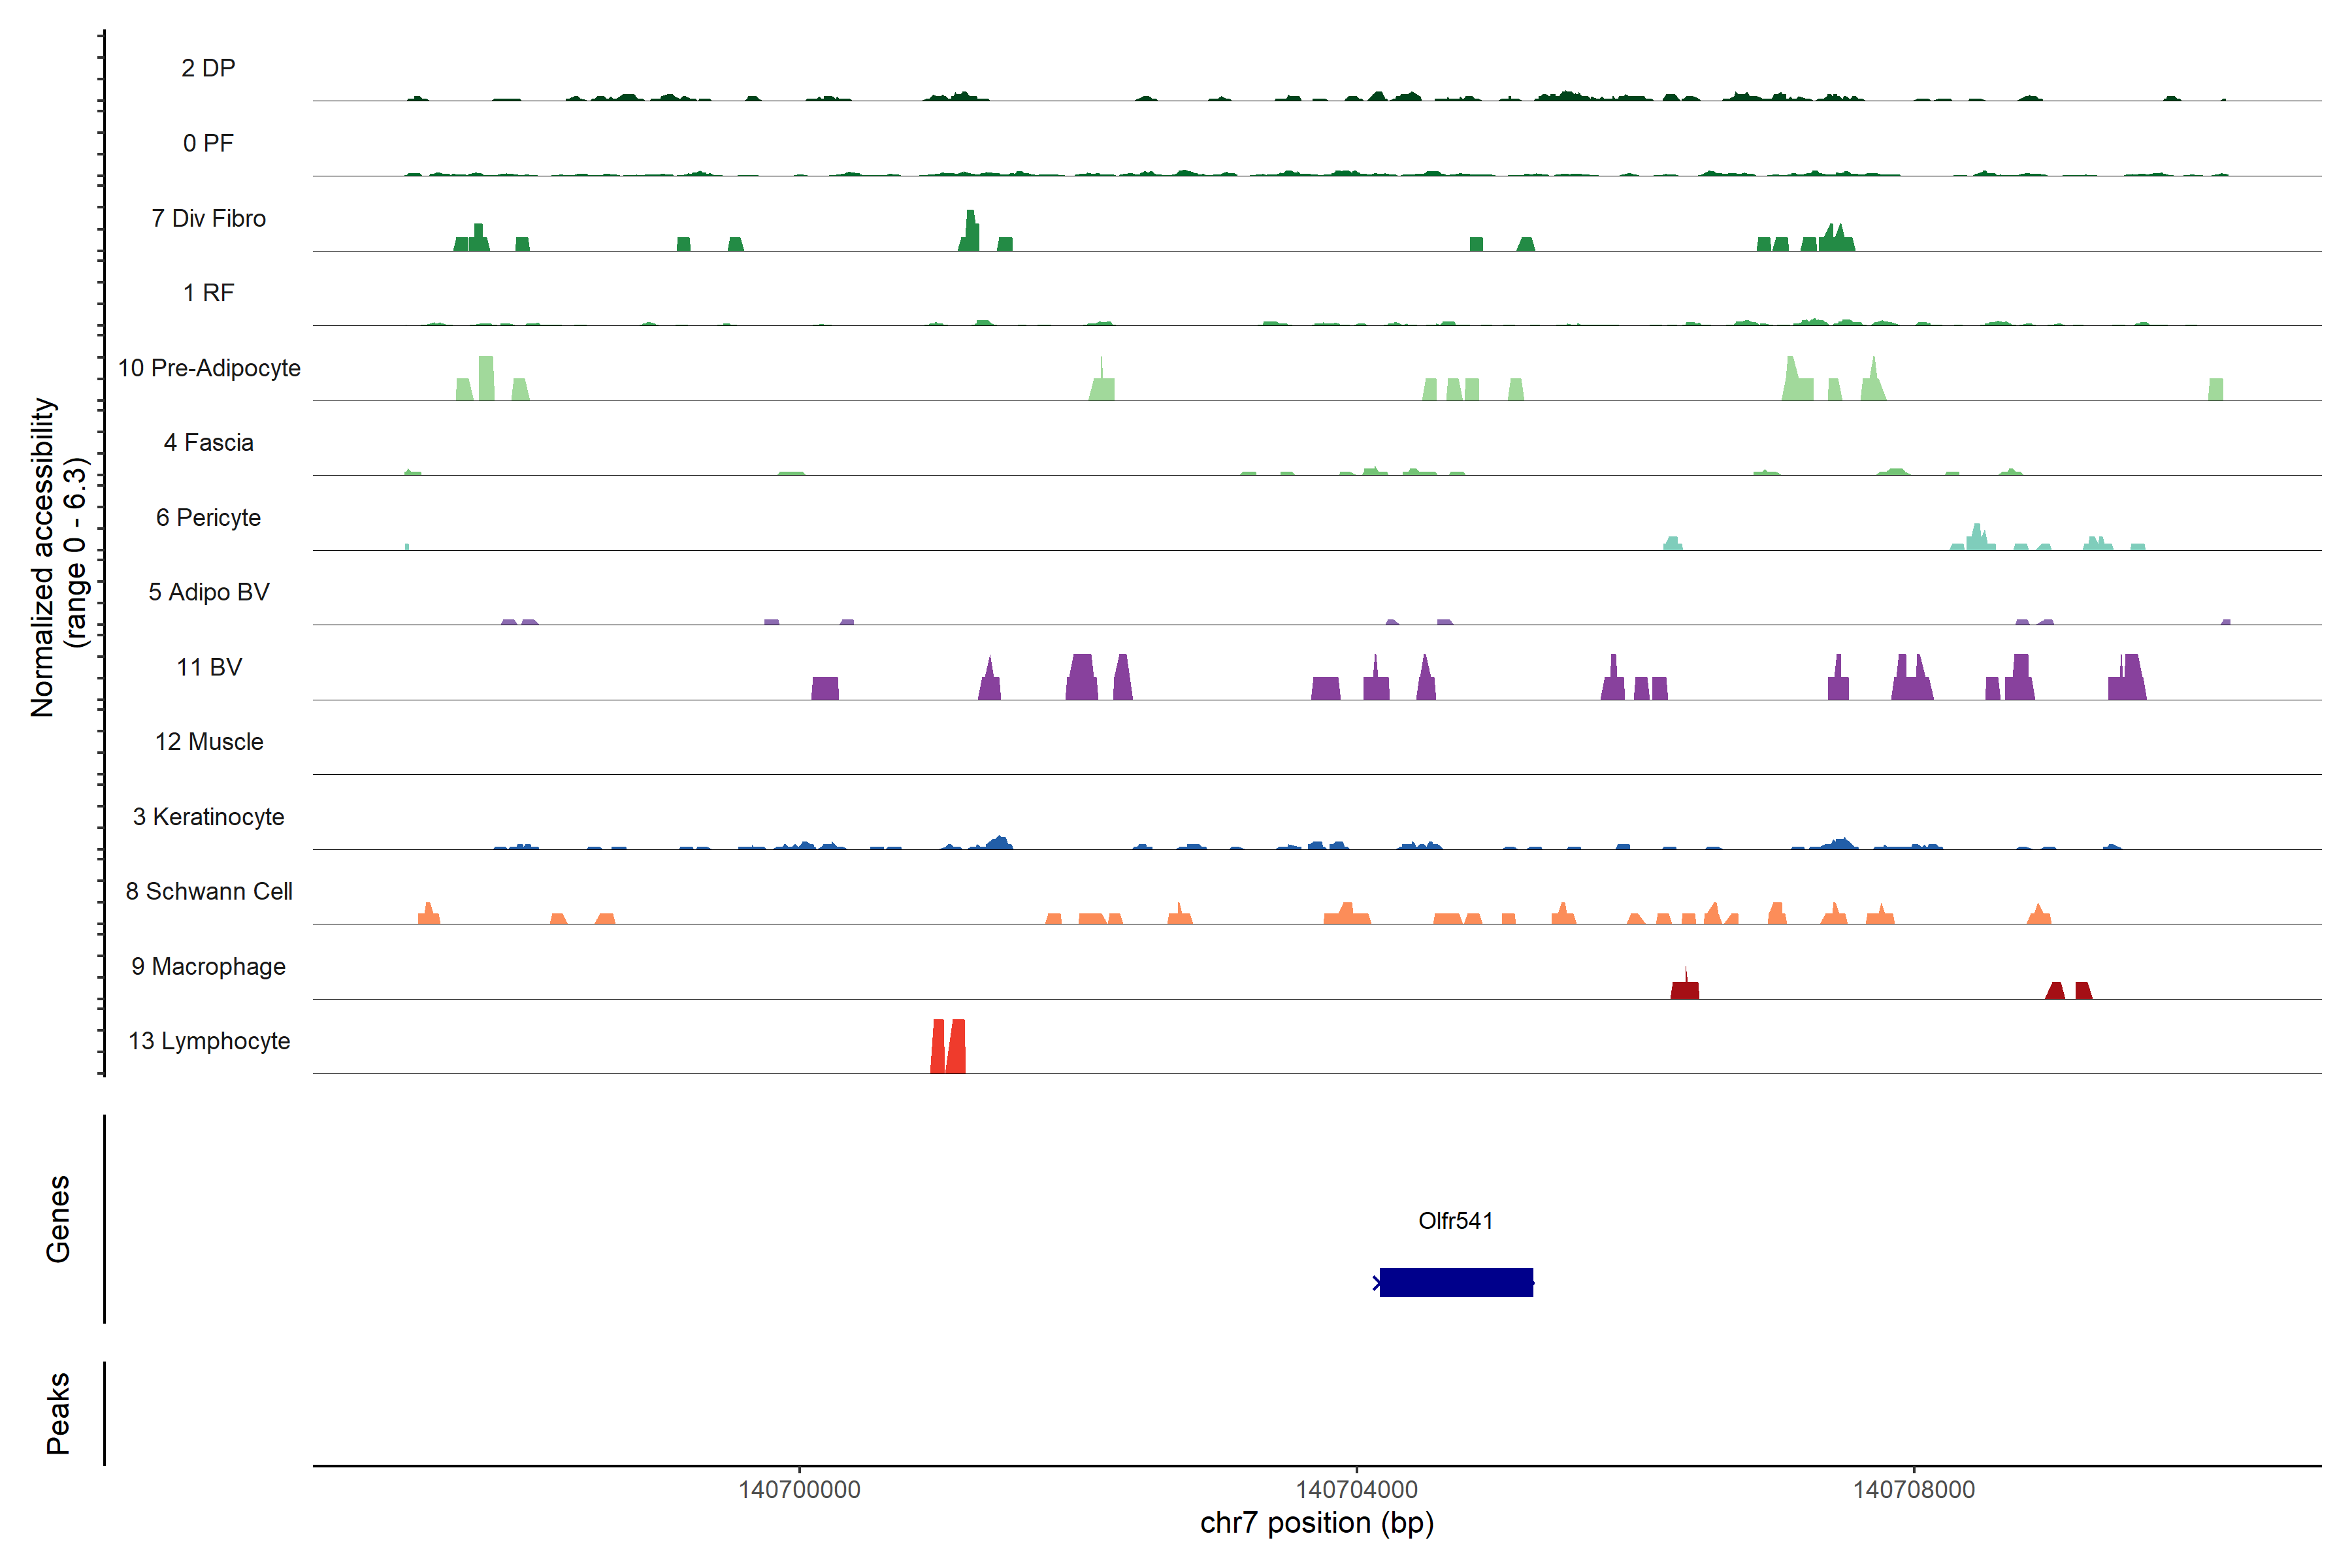Click the chr7 position (bp) axis title
The height and width of the screenshot is (1568, 2352).
coord(1316,1523)
